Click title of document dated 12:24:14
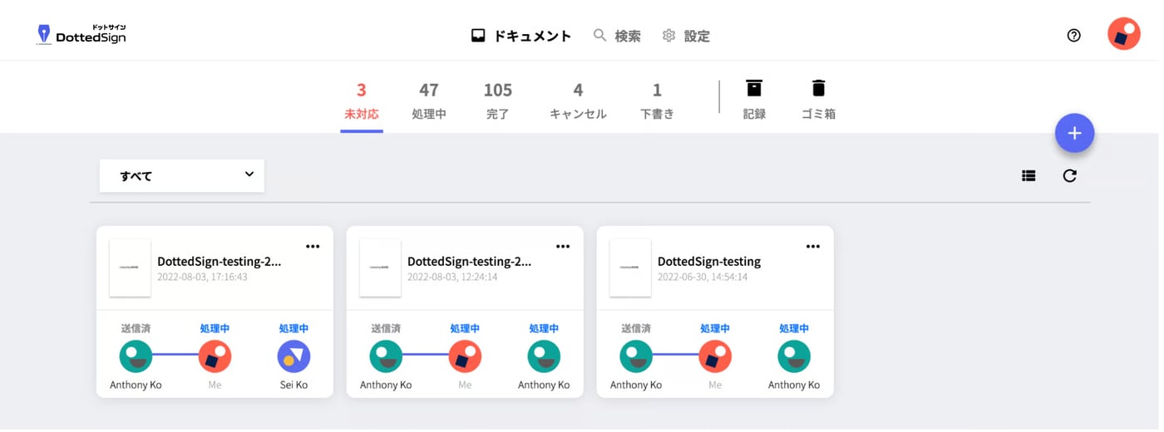1164x432 pixels. pos(470,261)
